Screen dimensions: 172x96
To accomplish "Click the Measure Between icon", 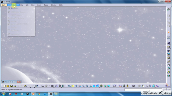I will [120, 86].
